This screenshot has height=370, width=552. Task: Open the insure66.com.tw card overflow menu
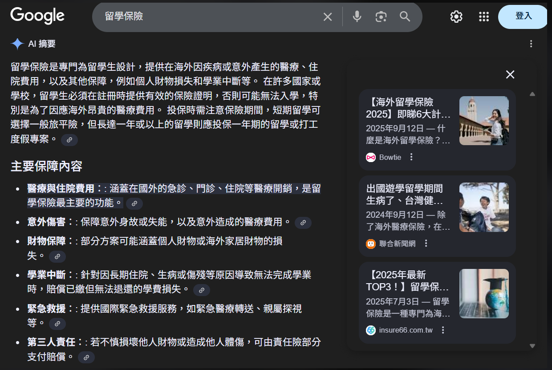443,330
